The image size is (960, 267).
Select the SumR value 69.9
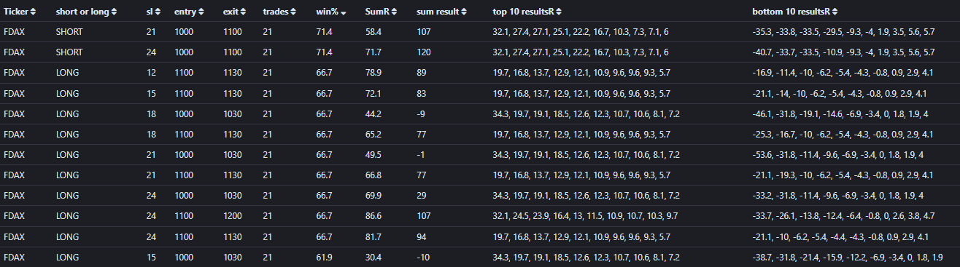coord(373,195)
